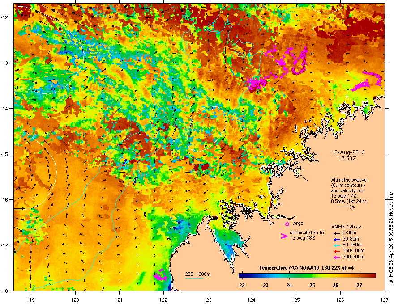Click the magenta 300-600m legend arrow
The width and height of the screenshot is (394, 304).
(x=336, y=257)
